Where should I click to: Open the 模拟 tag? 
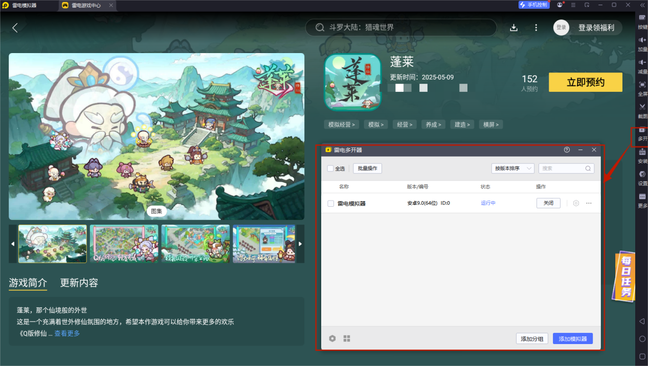pos(376,125)
